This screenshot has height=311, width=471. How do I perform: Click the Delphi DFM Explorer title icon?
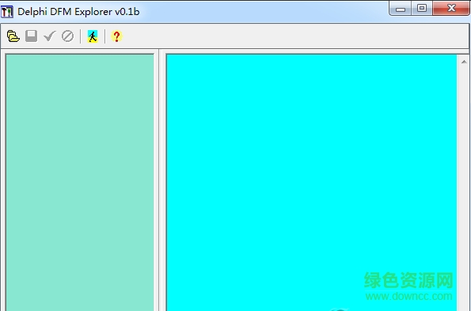pos(7,12)
